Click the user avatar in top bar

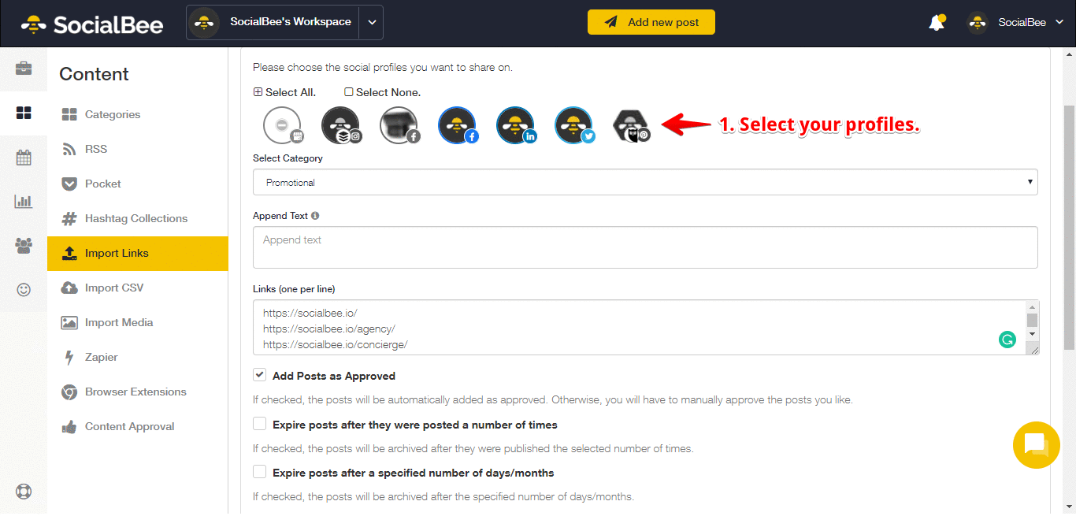tap(978, 23)
